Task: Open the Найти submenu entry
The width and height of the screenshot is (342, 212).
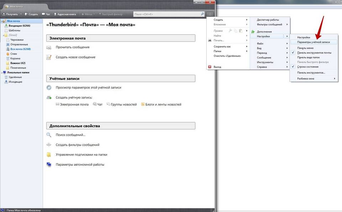Action: tap(228, 36)
